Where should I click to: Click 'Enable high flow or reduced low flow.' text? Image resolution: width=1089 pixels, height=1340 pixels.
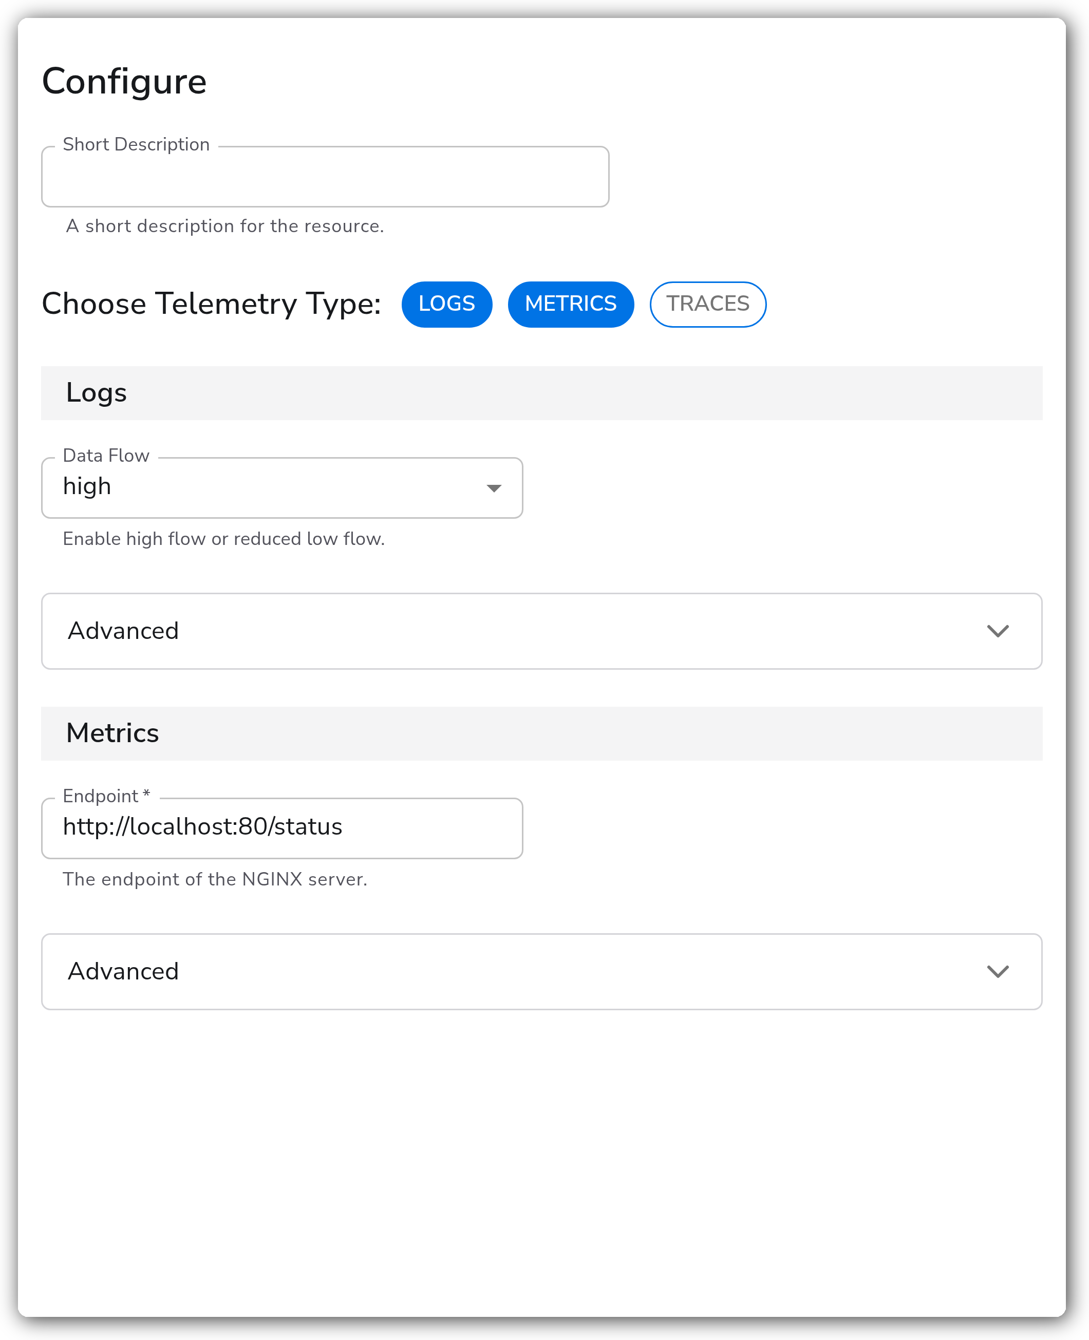tap(223, 539)
